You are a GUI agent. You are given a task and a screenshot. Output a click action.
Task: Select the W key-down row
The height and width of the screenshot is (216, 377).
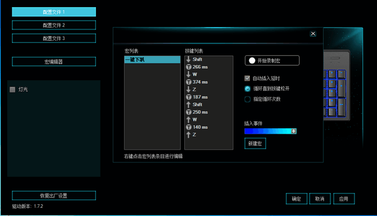coord(209,75)
